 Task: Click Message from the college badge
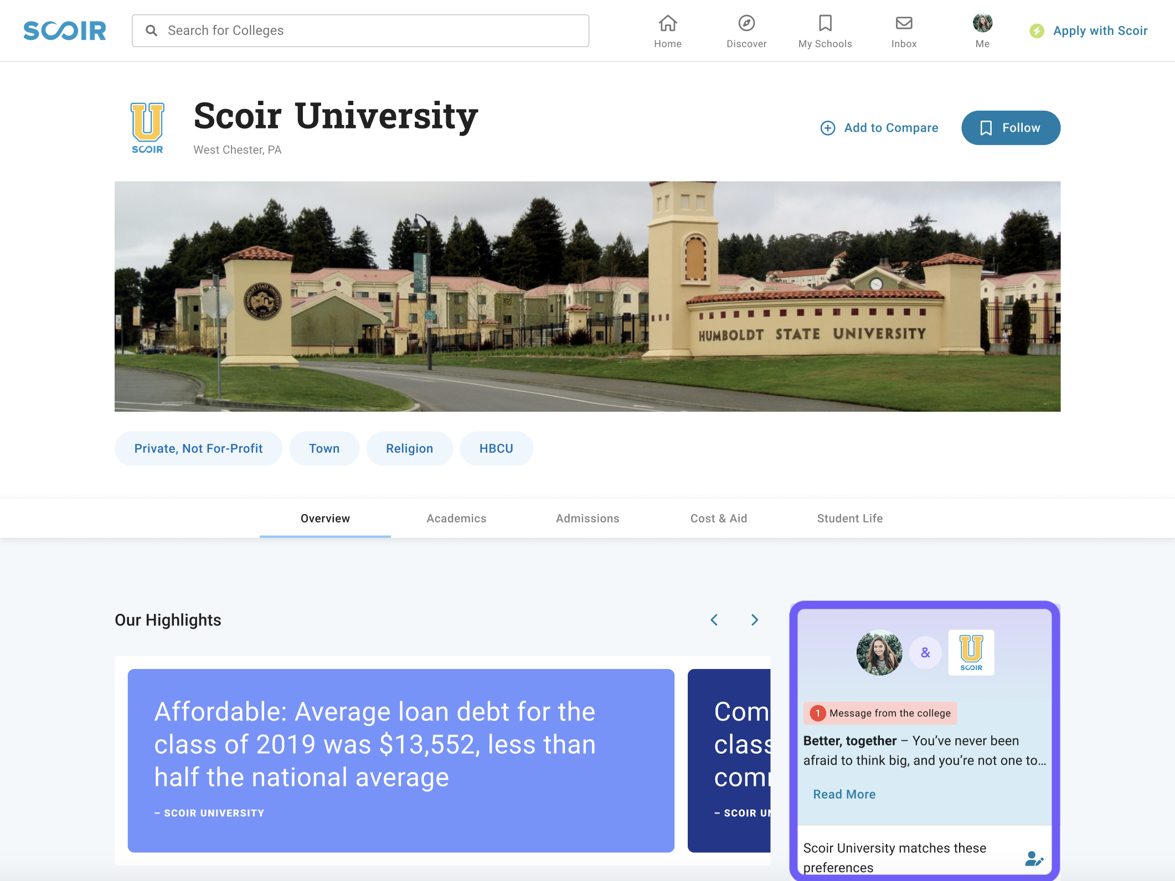click(x=880, y=713)
